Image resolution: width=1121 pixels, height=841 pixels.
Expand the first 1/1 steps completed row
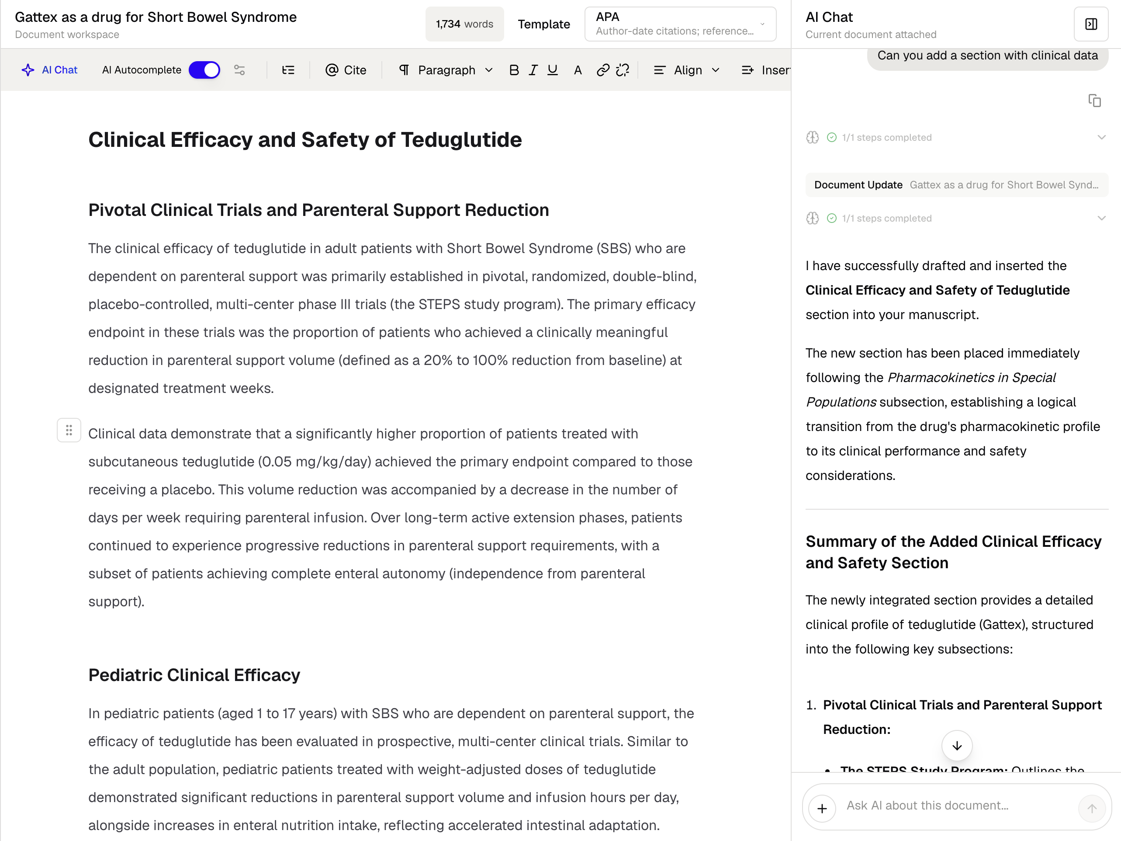coord(956,137)
